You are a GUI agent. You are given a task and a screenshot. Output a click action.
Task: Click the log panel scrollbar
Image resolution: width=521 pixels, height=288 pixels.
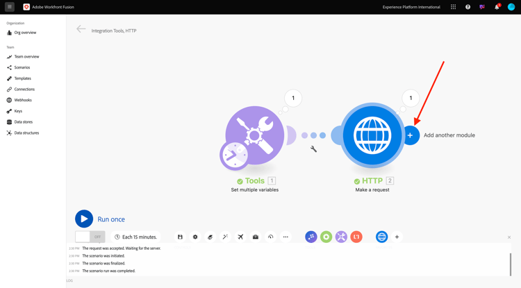[511, 264]
